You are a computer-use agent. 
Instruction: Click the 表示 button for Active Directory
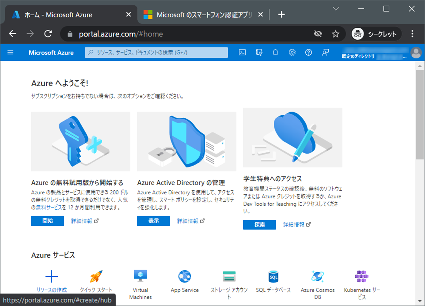coord(154,221)
